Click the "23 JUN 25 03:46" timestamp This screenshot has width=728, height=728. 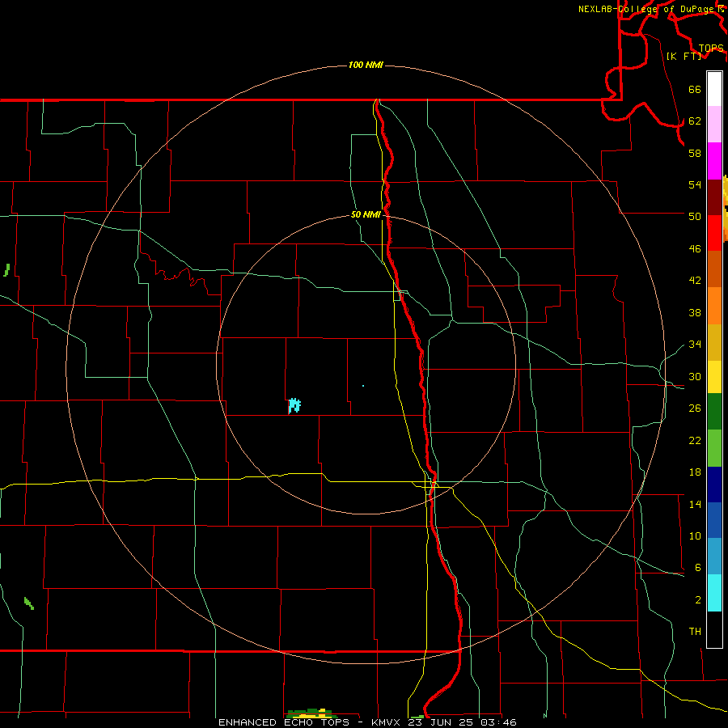462,722
